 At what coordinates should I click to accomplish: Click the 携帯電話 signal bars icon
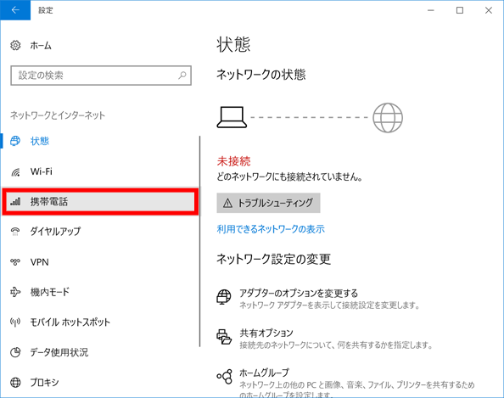pos(15,202)
